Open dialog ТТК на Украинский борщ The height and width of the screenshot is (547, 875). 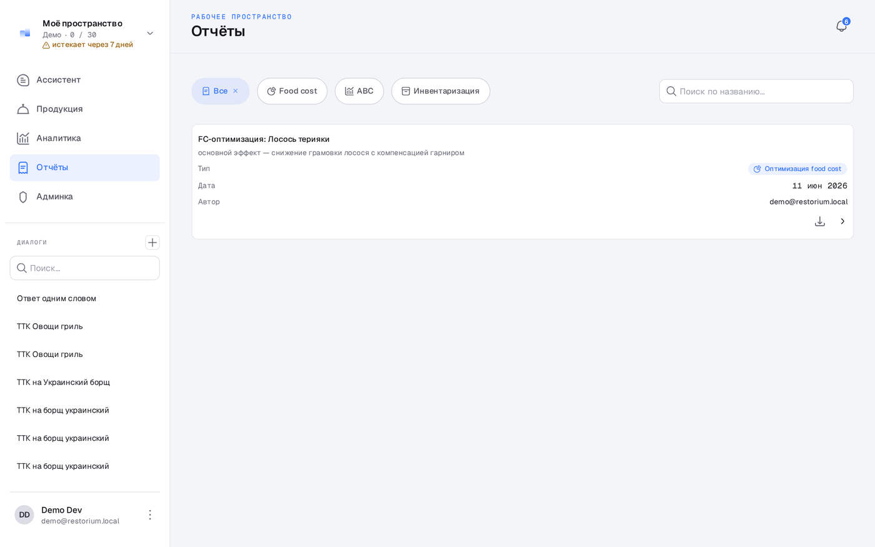63,382
